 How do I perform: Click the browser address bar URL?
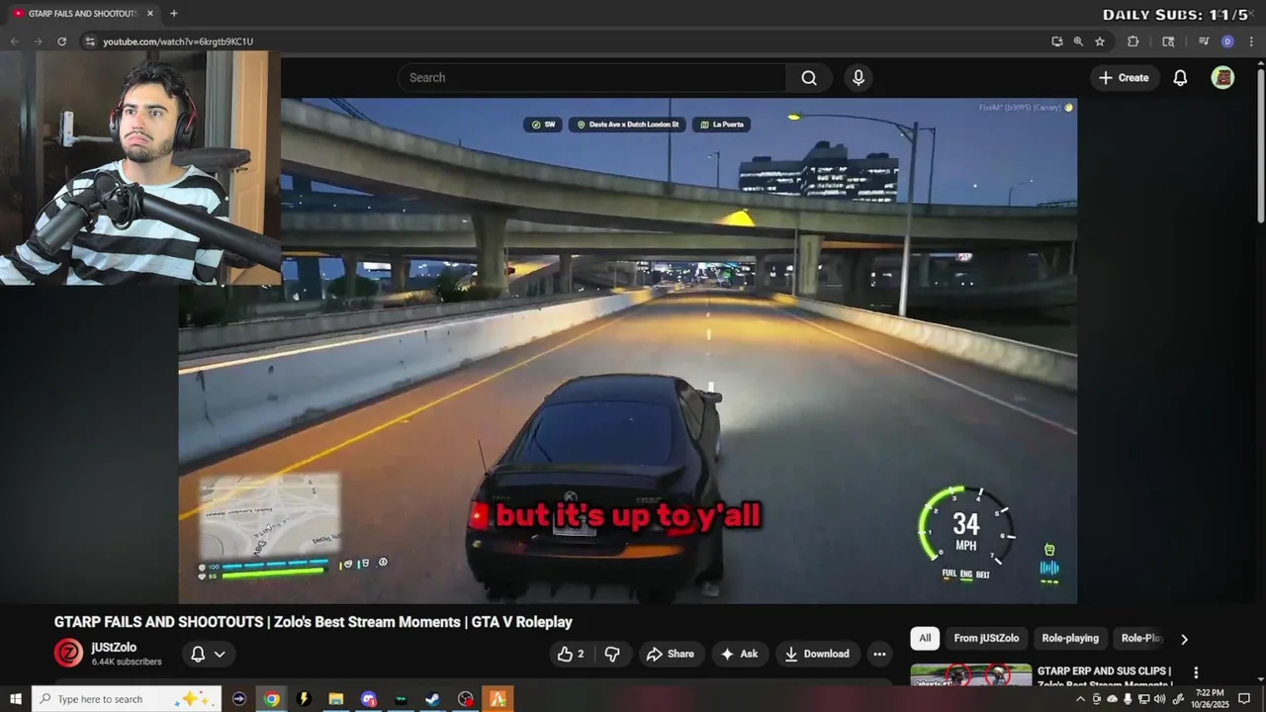[x=178, y=42]
